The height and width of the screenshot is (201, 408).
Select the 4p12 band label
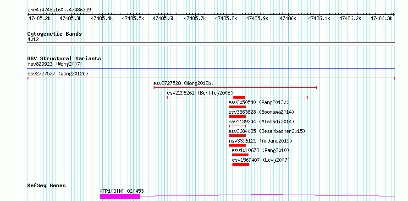coord(33,39)
